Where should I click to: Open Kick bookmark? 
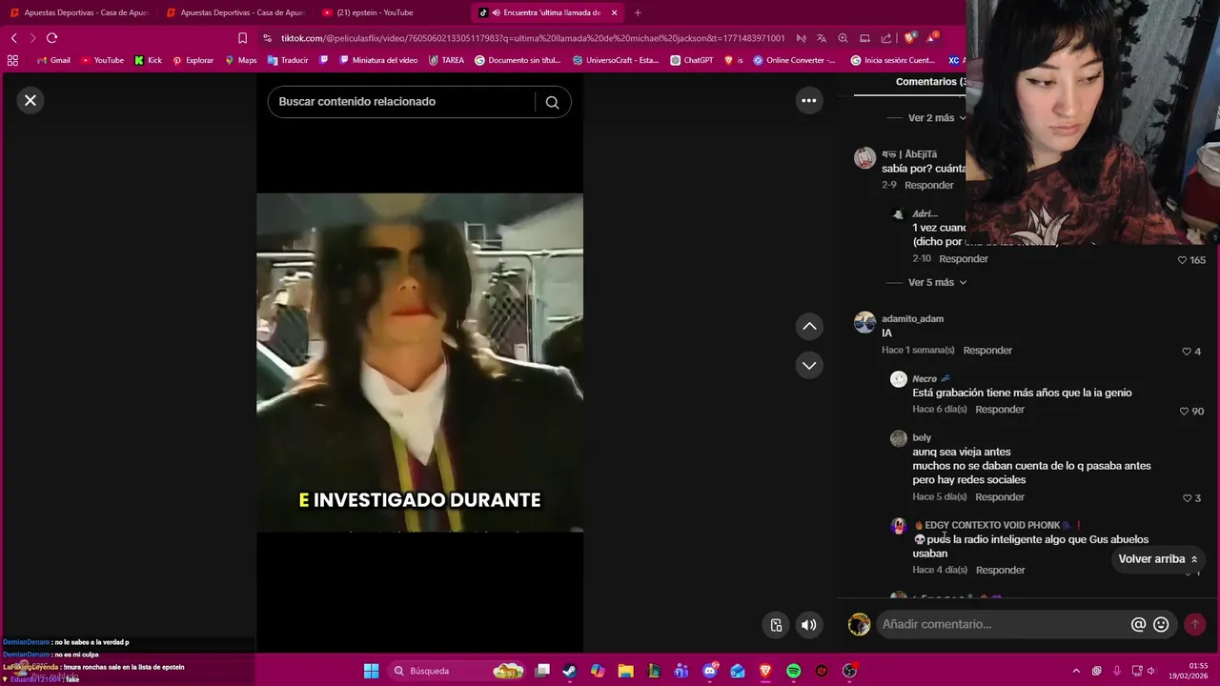148,60
